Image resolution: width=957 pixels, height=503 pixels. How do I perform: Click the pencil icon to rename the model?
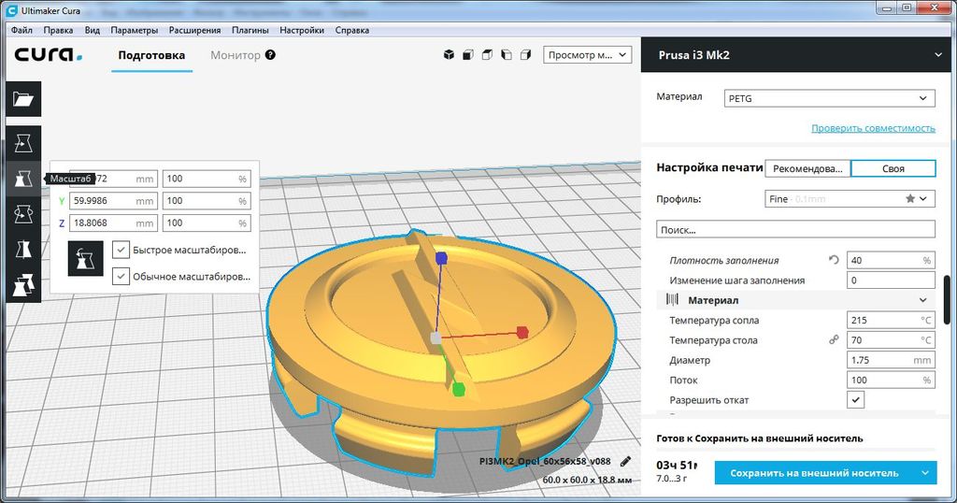625,461
